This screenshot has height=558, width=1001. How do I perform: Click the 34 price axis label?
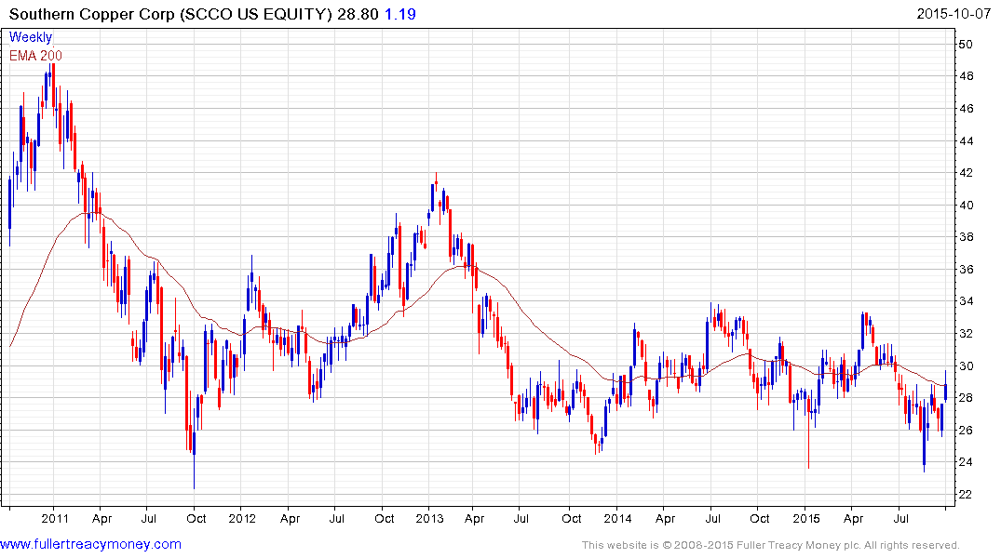[x=966, y=301]
